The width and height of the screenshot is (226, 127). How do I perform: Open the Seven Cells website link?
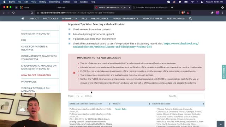pos(121,109)
